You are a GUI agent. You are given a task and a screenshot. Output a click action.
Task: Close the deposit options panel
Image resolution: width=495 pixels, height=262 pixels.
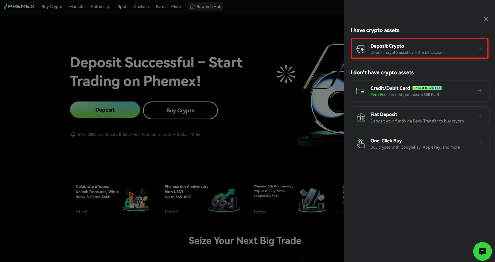coord(486,19)
